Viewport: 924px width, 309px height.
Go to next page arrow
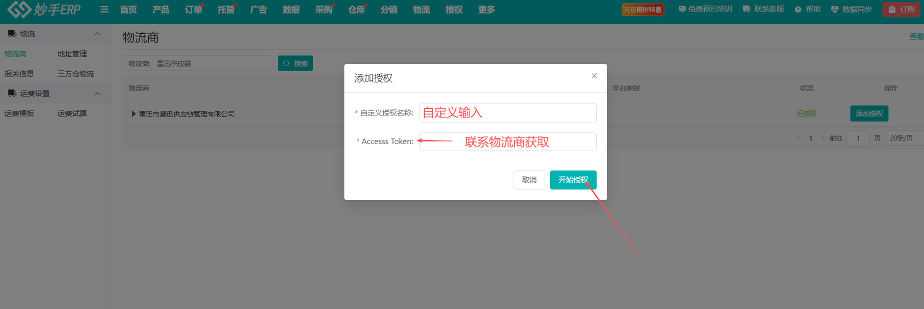823,138
